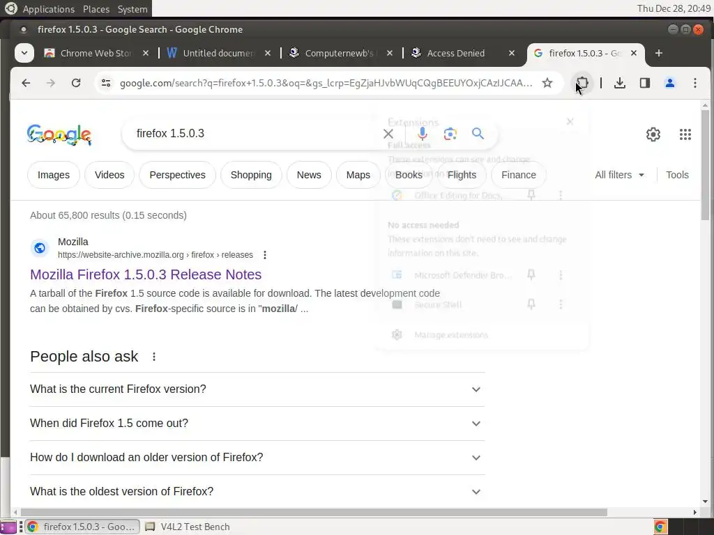Viewport: 714px width, 535px height.
Task: Filter results by News
Action: (309, 175)
